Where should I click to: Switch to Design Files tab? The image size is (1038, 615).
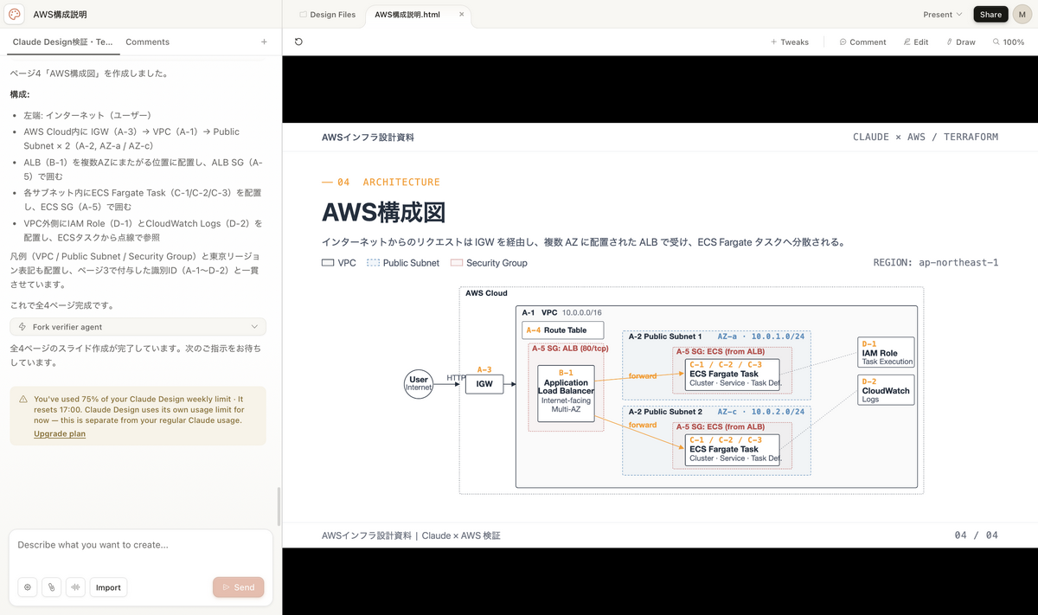328,14
